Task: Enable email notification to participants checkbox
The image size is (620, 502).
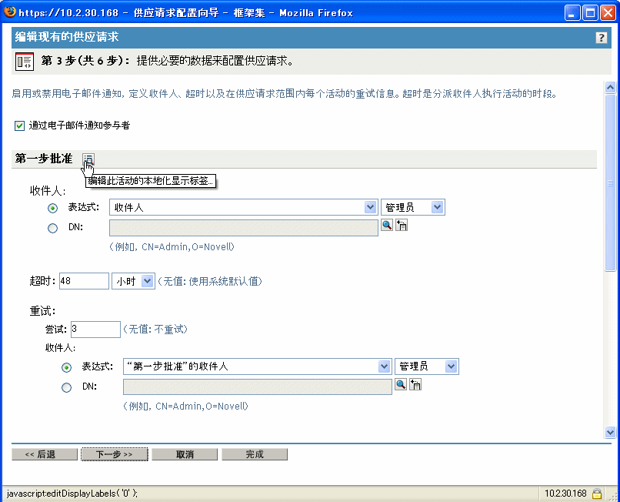Action: [17, 124]
